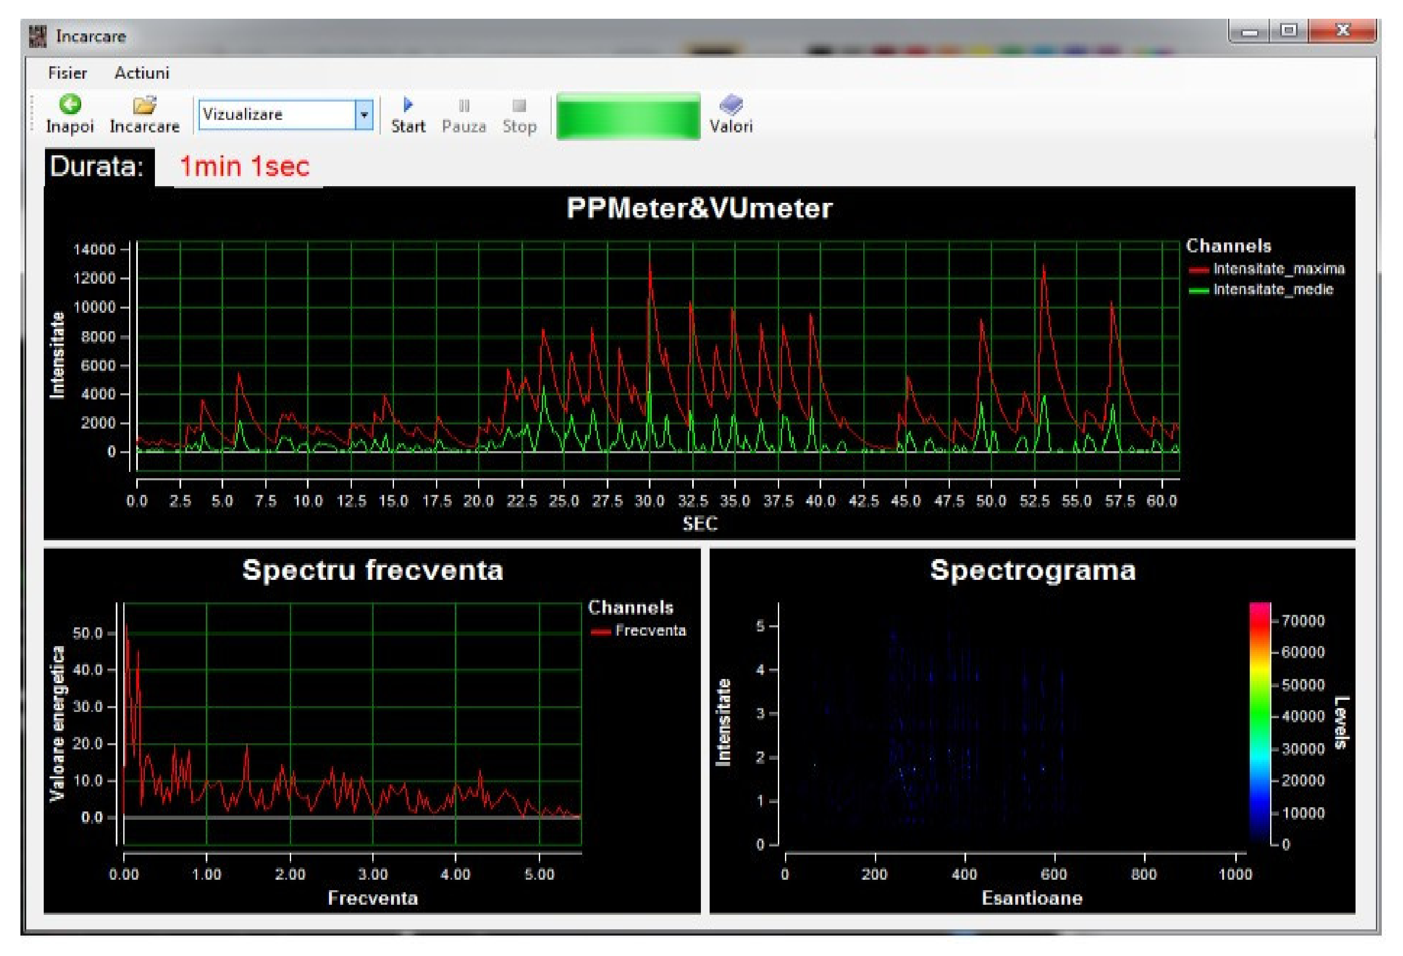Viewport: 1403px width, 956px height.
Task: Hit the Stop icon in toolbar
Action: click(519, 106)
